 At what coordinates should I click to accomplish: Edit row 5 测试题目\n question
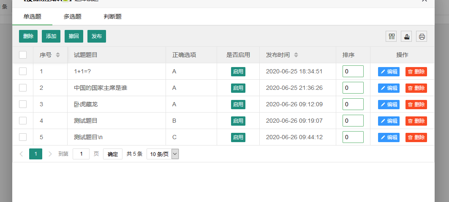(x=389, y=137)
